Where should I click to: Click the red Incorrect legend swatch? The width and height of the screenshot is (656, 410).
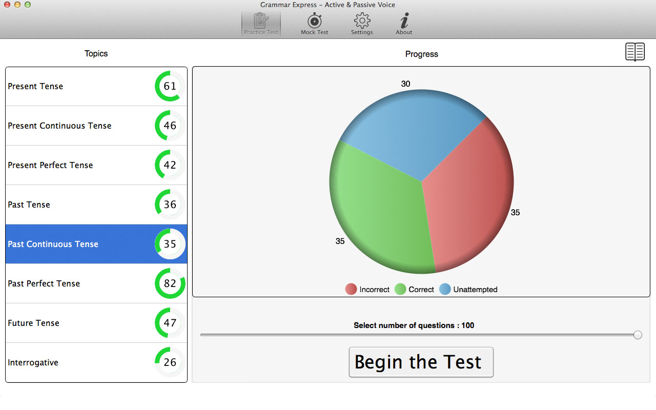(351, 290)
